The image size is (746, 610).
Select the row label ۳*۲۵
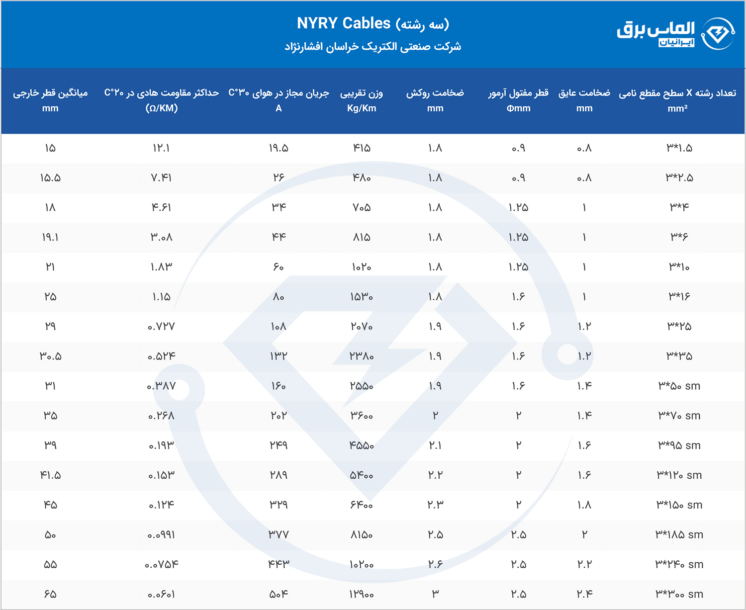tap(679, 327)
